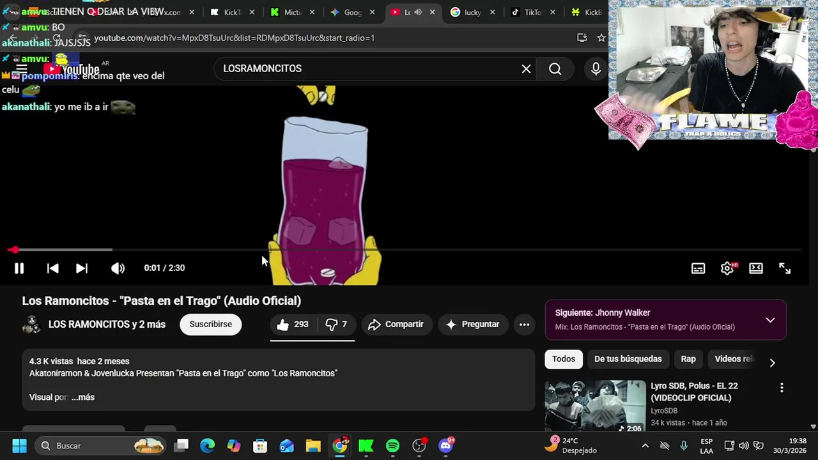Skip to the next video in playlist
The height and width of the screenshot is (460, 818).
point(82,268)
